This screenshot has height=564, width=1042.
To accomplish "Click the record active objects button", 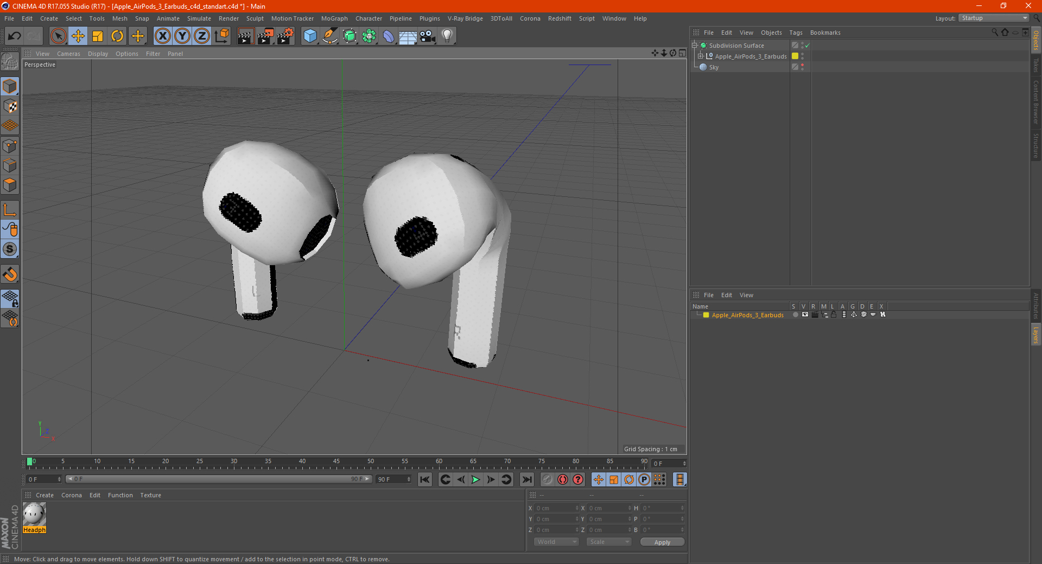I will [547, 479].
